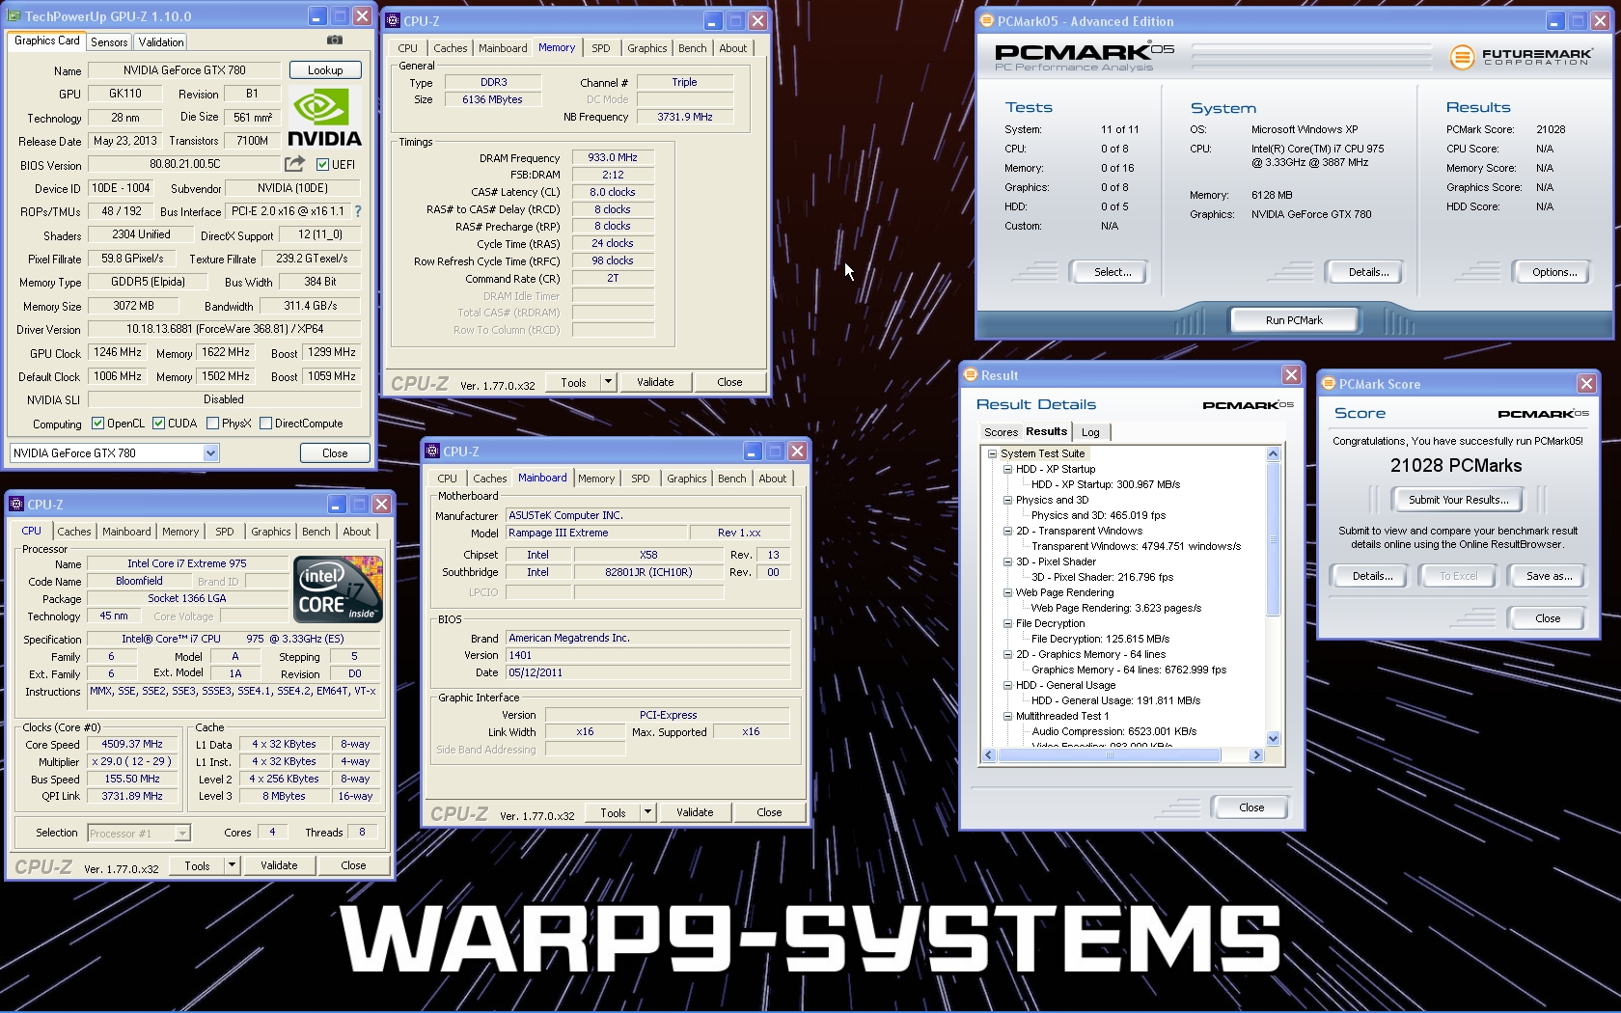Image resolution: width=1621 pixels, height=1013 pixels.
Task: Click the Intel Core i7 badge in CPU-Z
Action: tap(338, 589)
